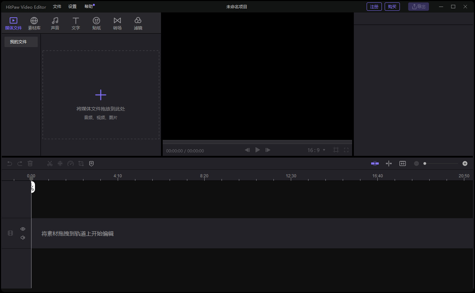Image resolution: width=475 pixels, height=293 pixels.
Task: Click the 将媒体文件拖放到此处 drop zone text
Action: [x=101, y=109]
